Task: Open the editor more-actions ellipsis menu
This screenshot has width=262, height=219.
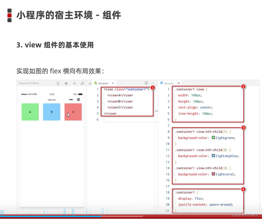Action: click(x=152, y=83)
